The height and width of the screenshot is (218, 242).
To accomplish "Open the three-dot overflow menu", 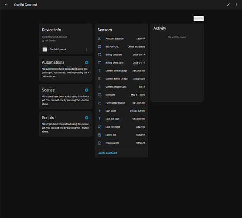I will tap(236, 5).
